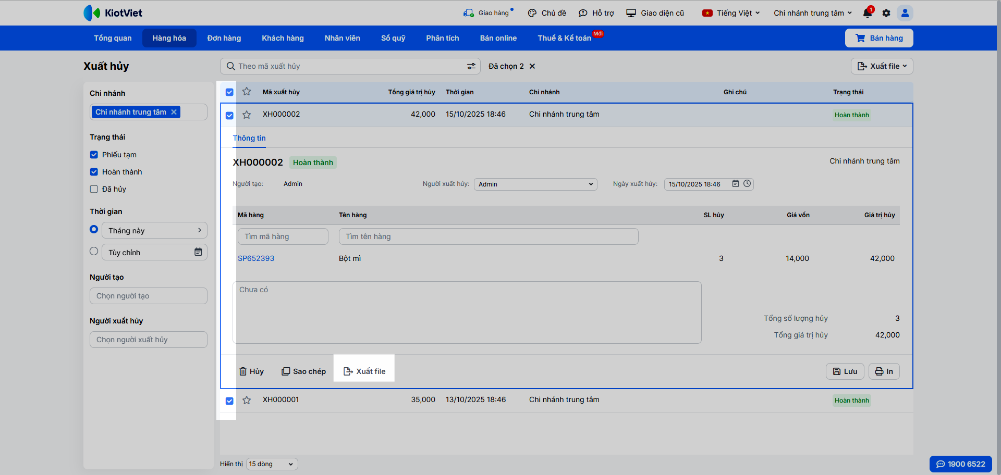Star the XH000002 row
1001x475 pixels.
pyautogui.click(x=247, y=115)
